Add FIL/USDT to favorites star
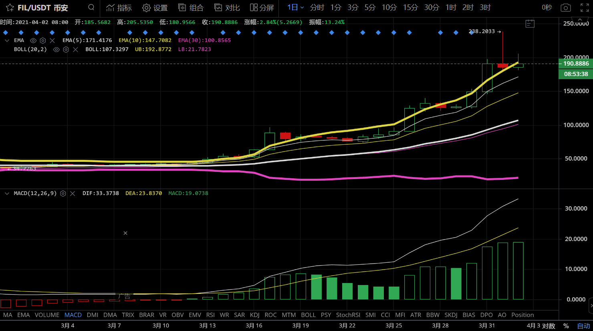Screen dimensions: 593x331 [10, 8]
